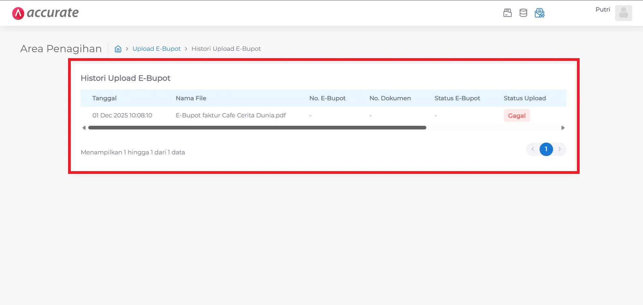The image size is (643, 305).
Task: Sort by the Tanggal column header
Action: (104, 98)
